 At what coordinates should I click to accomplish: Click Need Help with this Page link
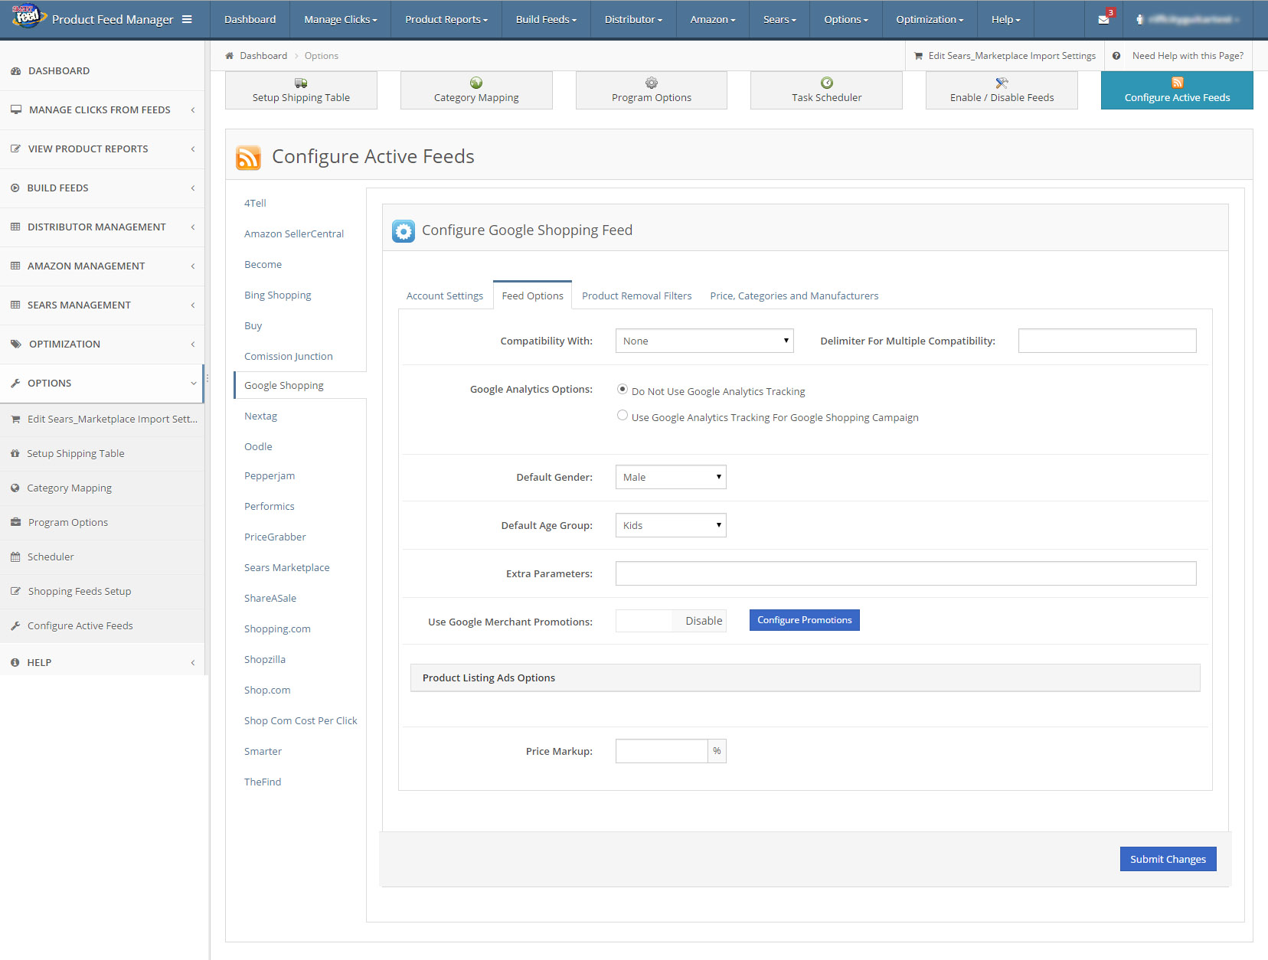[x=1188, y=56]
